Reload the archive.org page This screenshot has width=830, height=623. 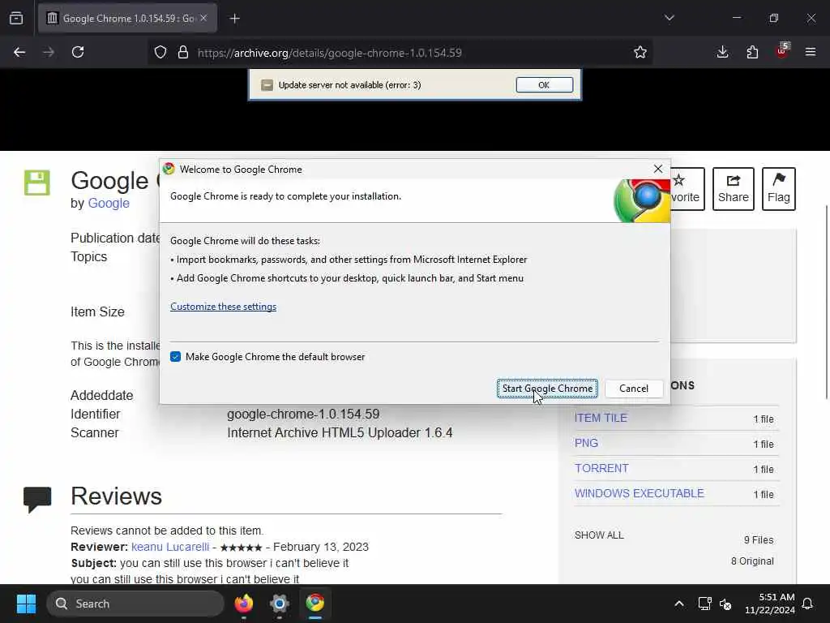click(78, 52)
